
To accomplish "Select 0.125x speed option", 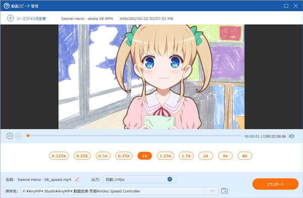I will 59,156.
